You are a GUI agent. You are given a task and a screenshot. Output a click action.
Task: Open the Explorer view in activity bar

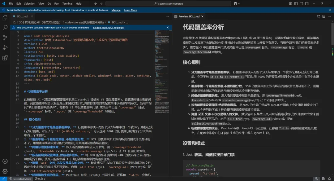click(5, 18)
